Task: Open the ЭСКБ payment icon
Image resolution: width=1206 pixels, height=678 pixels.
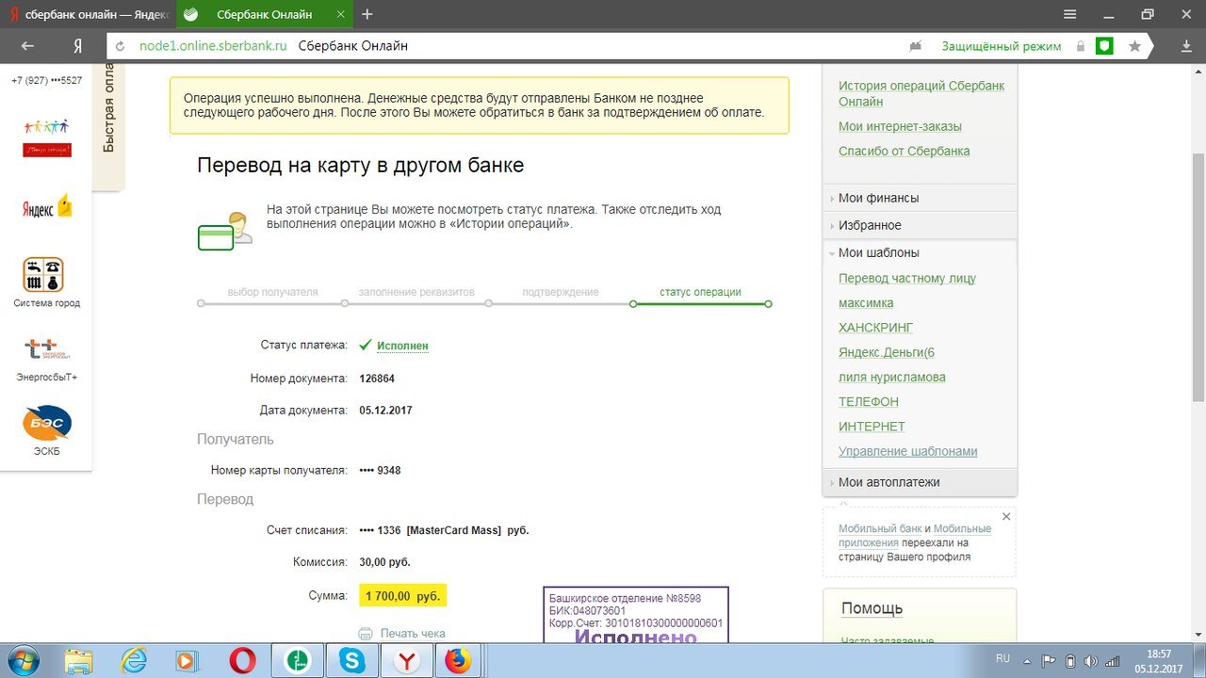Action: (x=46, y=422)
